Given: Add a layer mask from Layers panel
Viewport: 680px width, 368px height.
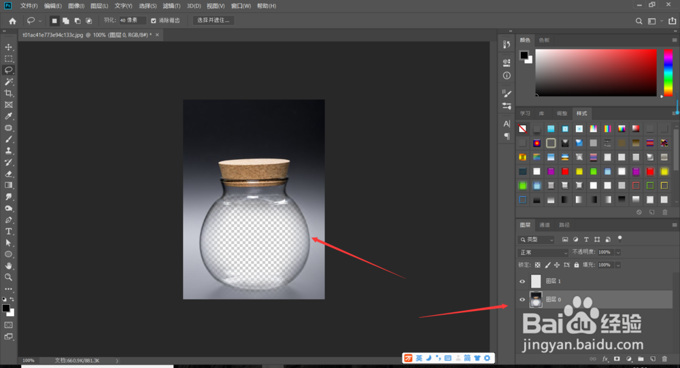Looking at the screenshot, I should 617,359.
